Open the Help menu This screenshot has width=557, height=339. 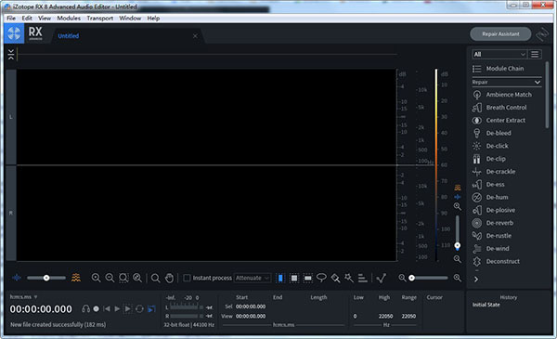click(153, 19)
